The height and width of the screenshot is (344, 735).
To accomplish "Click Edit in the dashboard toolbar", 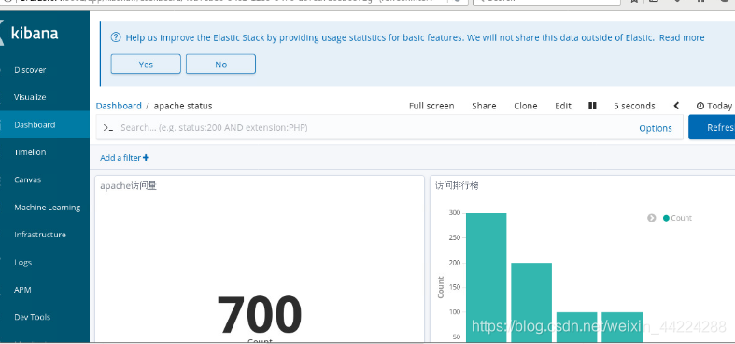I will tap(563, 106).
